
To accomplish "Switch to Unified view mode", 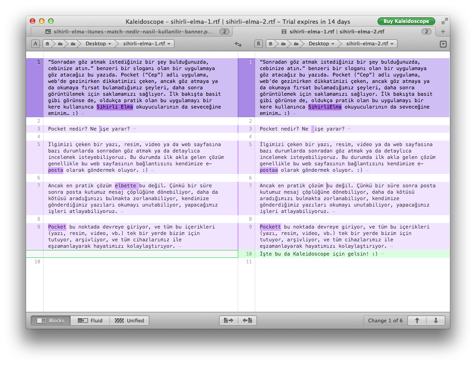I will point(130,321).
